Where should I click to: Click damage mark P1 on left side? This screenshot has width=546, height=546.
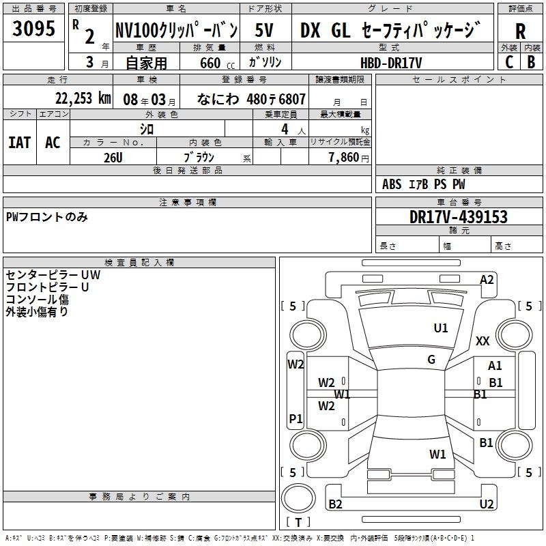coord(296,418)
